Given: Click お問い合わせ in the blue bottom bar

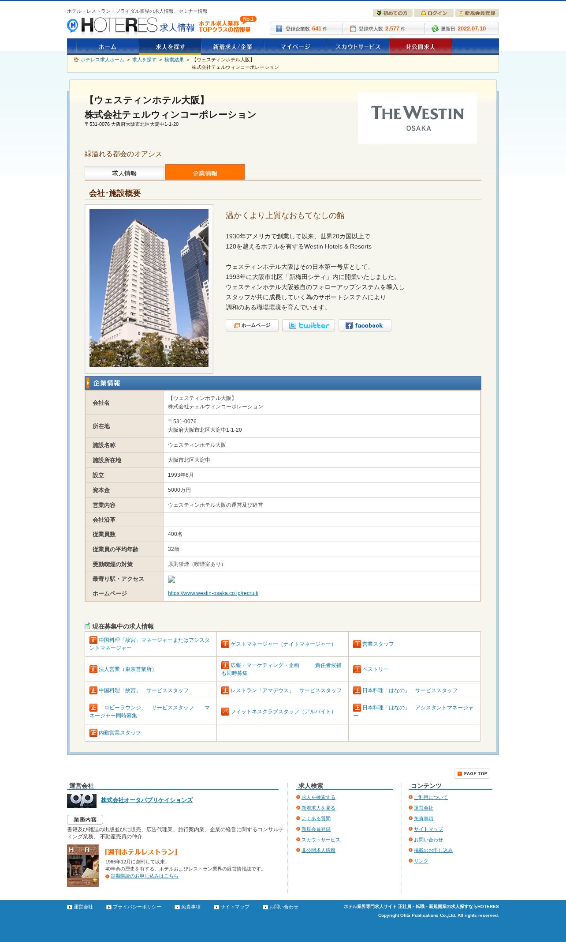Looking at the screenshot, I should point(284,907).
